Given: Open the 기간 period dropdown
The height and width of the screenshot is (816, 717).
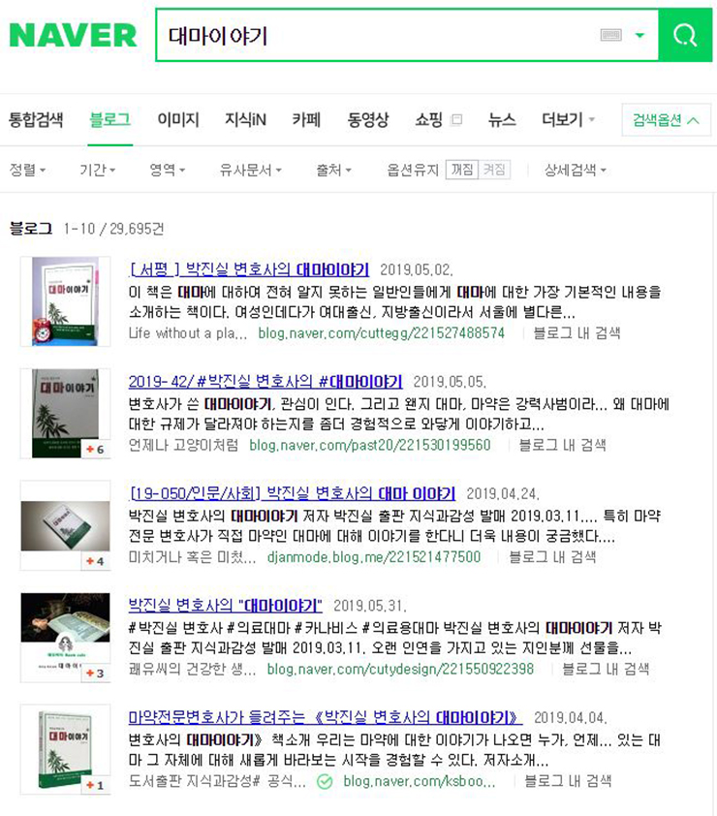Looking at the screenshot, I should point(97,170).
